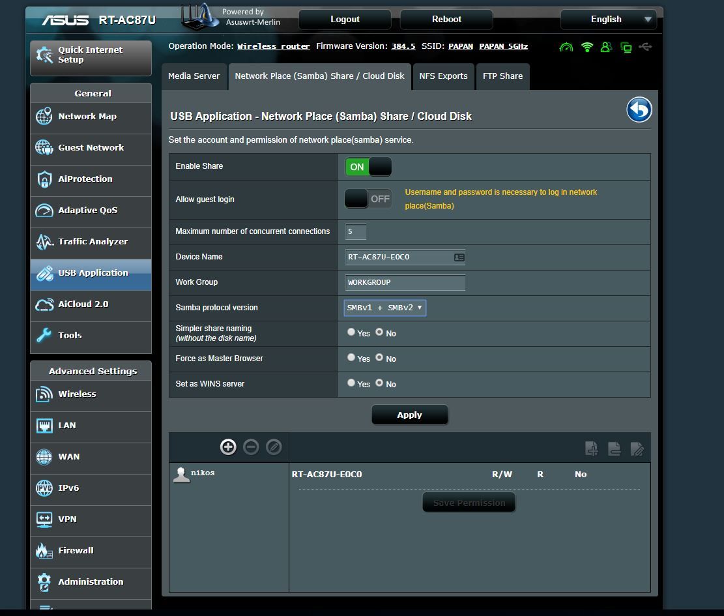Open the Samba protocol version dropdown
724x616 pixels.
(x=384, y=308)
